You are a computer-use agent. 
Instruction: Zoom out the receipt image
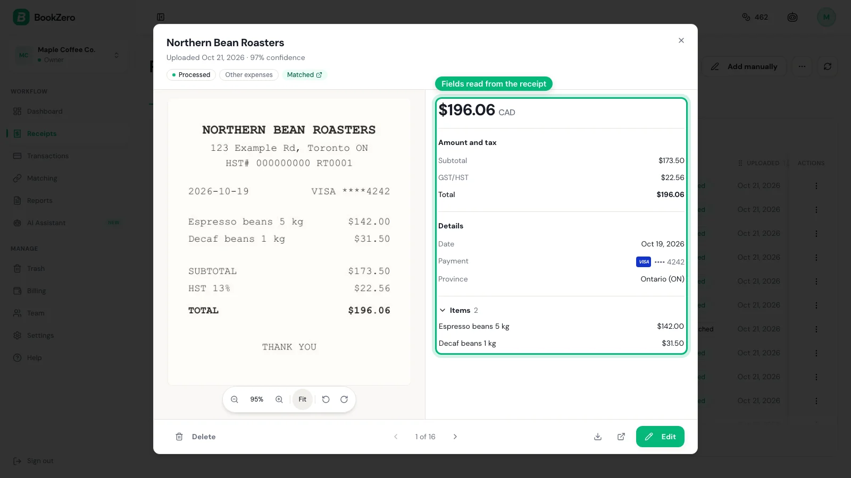235,399
